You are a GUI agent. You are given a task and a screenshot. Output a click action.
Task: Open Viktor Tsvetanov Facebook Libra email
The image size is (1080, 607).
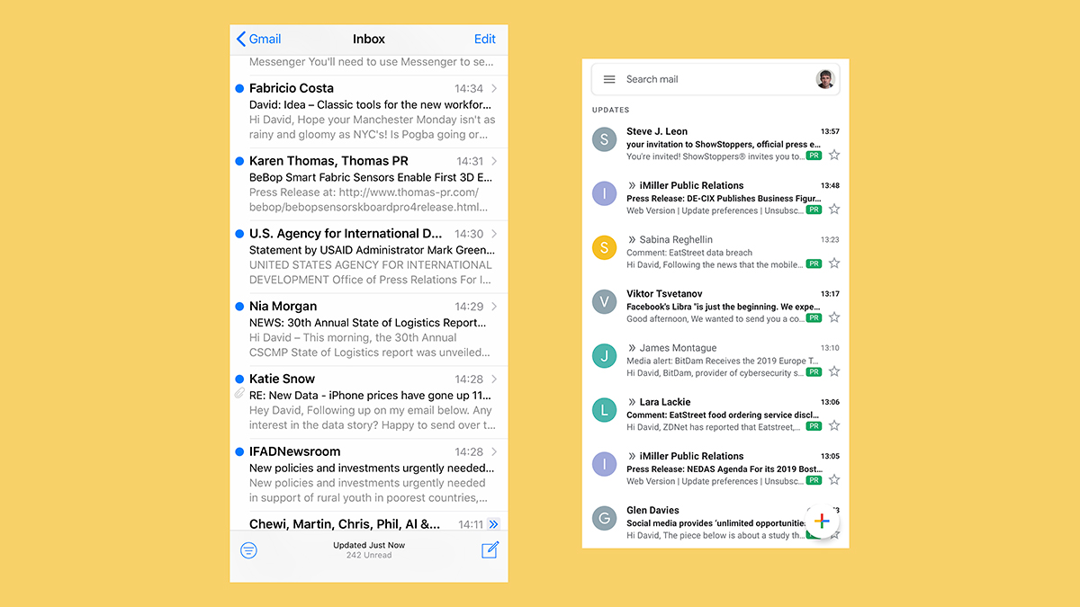(x=715, y=306)
